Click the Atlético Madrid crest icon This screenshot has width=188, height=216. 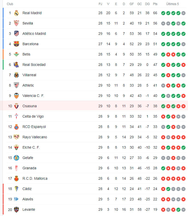coord(16,34)
